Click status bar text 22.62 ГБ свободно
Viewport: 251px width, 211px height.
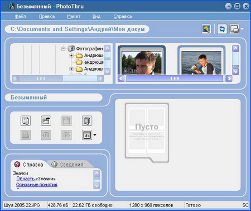93,205
